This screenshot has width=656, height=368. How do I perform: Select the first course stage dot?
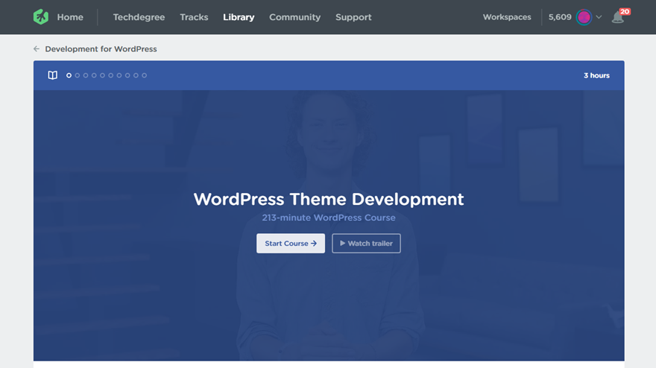[69, 75]
